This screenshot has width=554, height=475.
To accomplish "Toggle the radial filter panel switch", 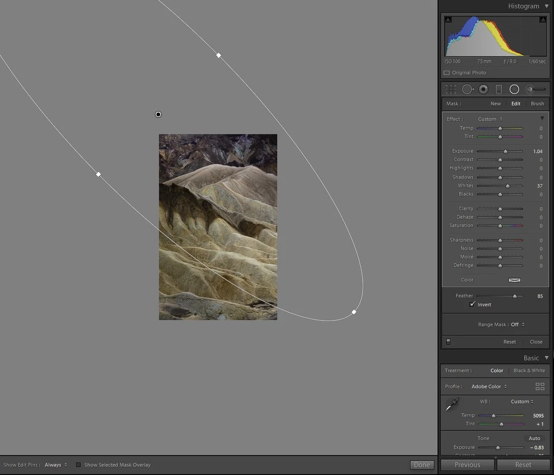I will pos(448,342).
